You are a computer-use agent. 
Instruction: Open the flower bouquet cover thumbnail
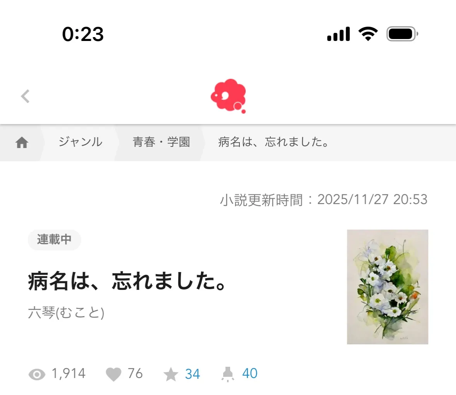click(x=388, y=287)
